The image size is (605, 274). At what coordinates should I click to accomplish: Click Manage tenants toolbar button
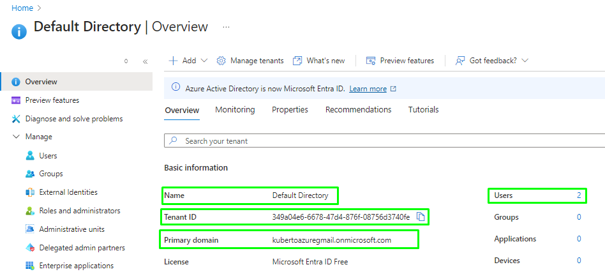(250, 61)
